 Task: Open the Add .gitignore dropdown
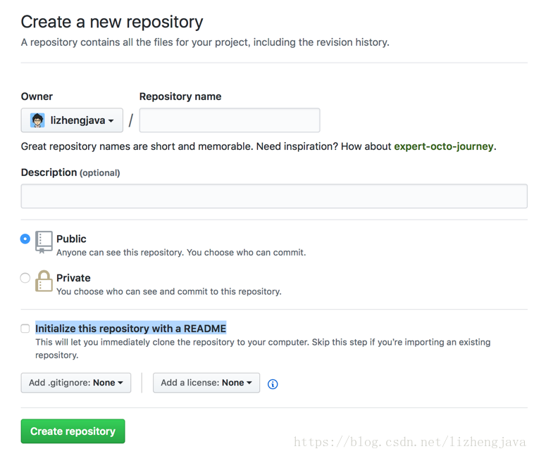point(76,383)
